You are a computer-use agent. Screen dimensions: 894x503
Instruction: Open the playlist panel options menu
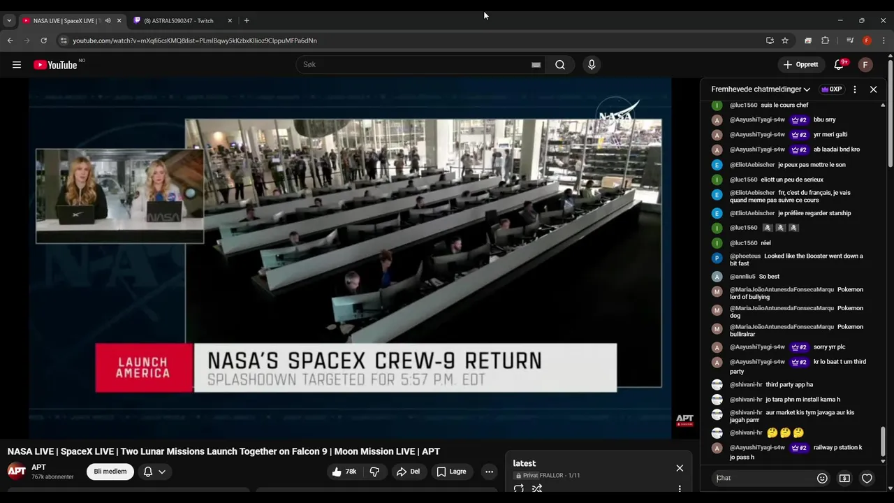(680, 489)
